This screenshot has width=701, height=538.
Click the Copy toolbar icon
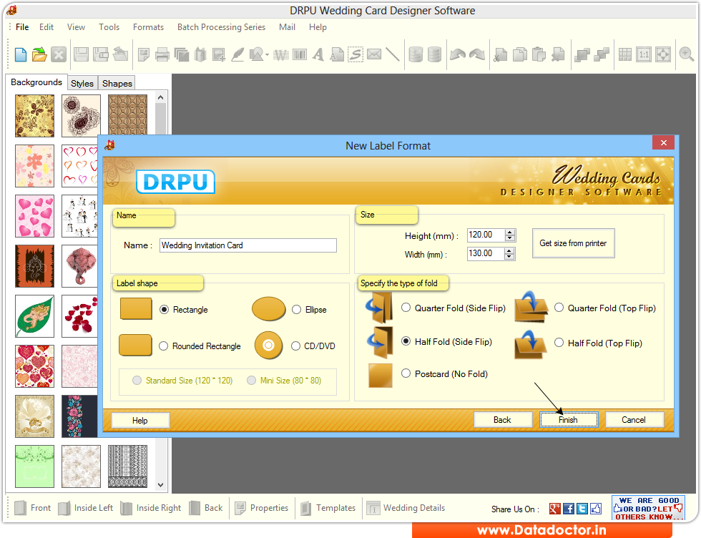[x=519, y=54]
